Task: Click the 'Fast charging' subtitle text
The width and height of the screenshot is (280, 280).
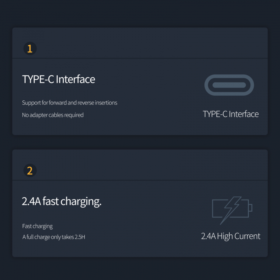Action: 38,226
